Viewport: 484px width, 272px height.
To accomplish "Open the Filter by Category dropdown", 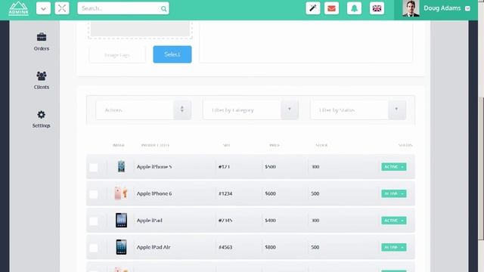I will [250, 110].
